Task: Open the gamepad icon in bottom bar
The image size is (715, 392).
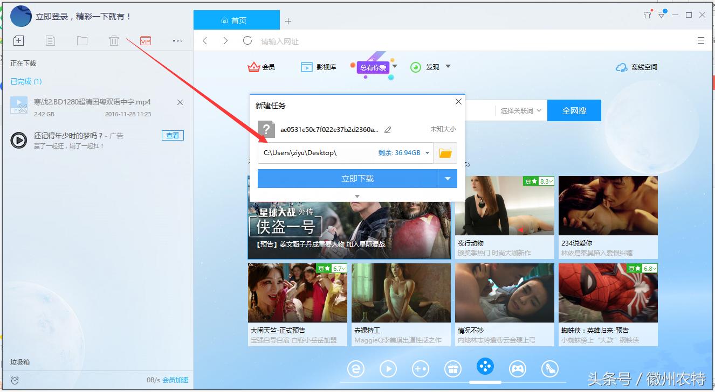Action: point(518,368)
